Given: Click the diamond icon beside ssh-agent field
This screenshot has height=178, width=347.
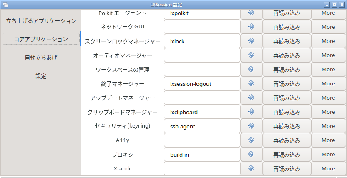Looking at the screenshot, I should tap(251, 125).
